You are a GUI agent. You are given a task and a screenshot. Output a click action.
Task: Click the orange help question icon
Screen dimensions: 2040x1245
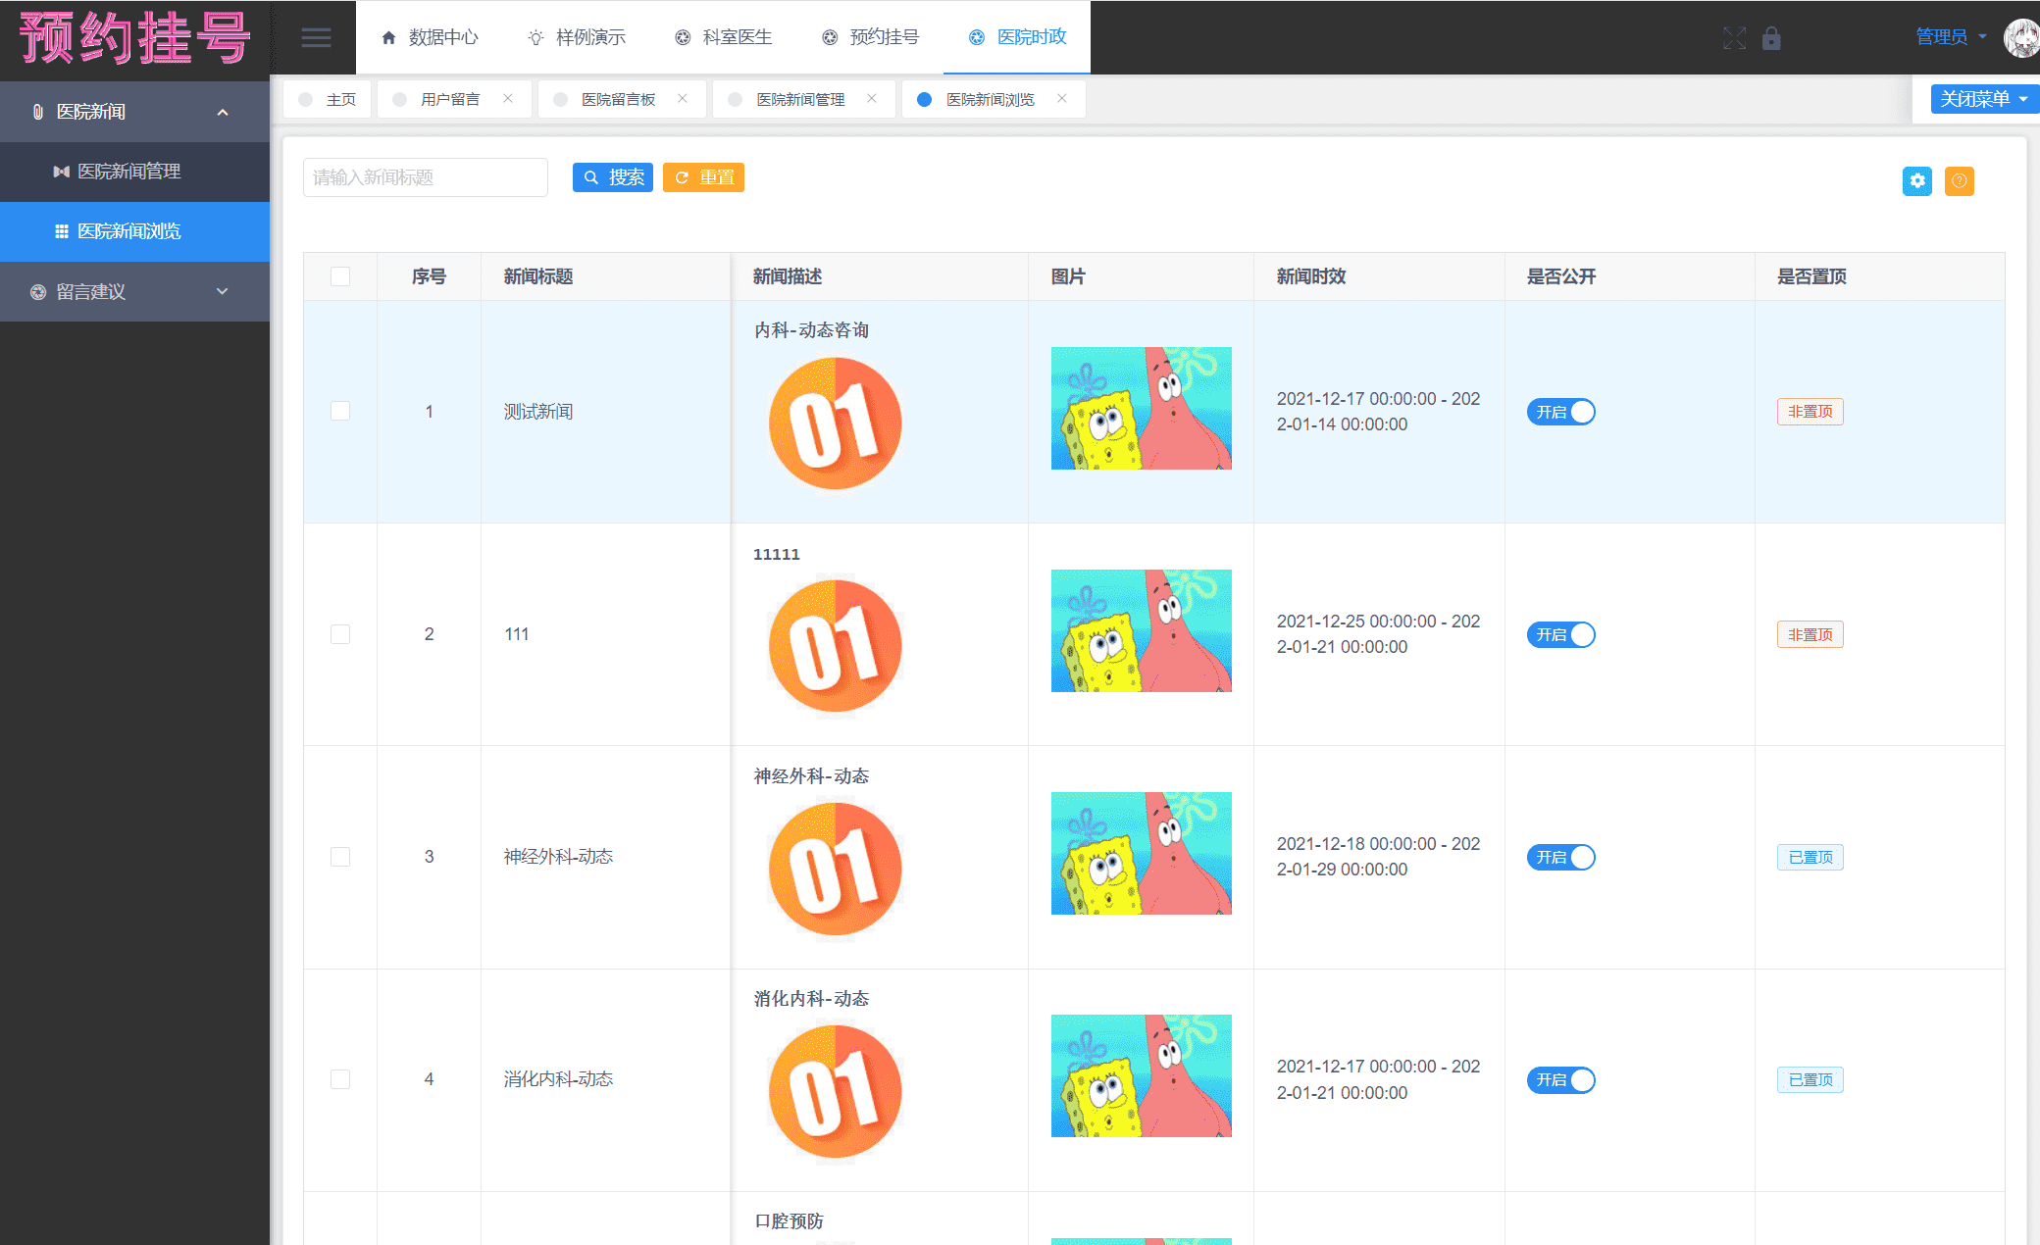[1959, 180]
